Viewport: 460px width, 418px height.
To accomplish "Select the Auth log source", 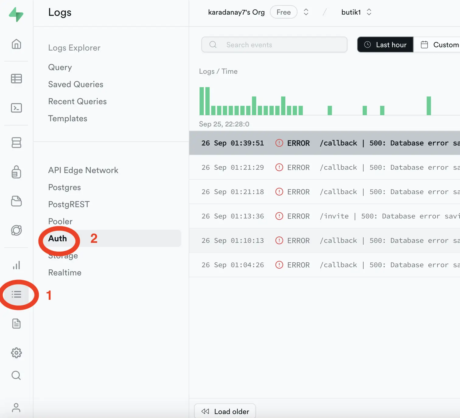I will click(x=58, y=239).
